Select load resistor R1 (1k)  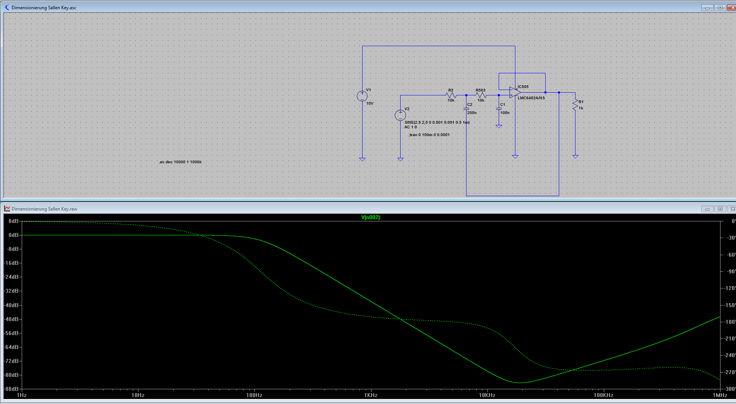575,105
